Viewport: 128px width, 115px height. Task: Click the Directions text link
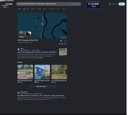(61, 44)
